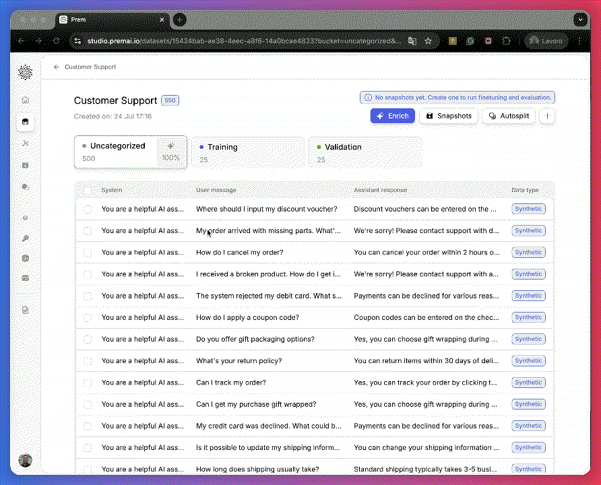
Task: Click the 'Assistant response' column header
Action: [x=380, y=190]
